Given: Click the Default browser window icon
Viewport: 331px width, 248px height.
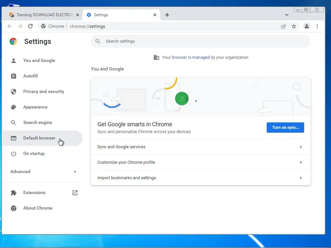Looking at the screenshot, I should [x=14, y=138].
